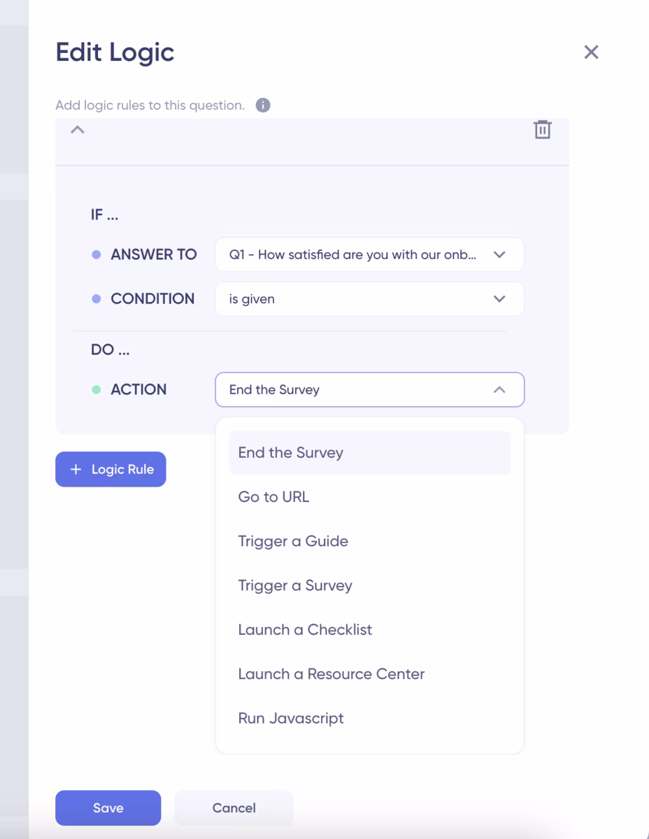Open the CONDITION dropdown showing is given
Viewport: 649px width, 839px height.
click(369, 299)
